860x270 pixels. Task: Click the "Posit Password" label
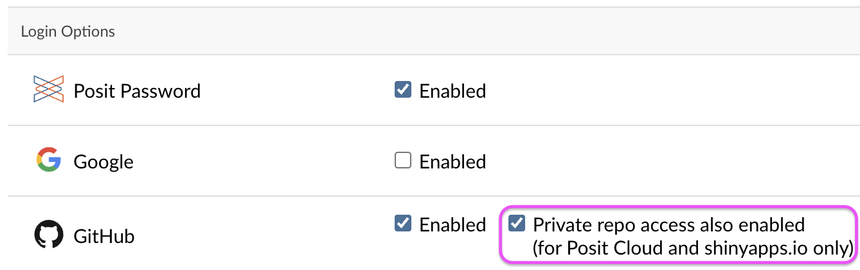[137, 91]
